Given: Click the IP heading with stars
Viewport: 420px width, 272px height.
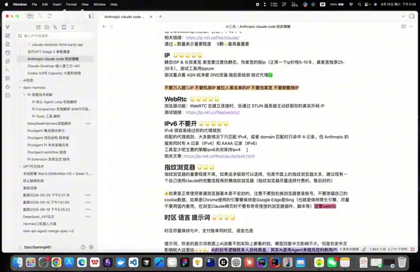Looking at the screenshot, I should click(x=184, y=55).
